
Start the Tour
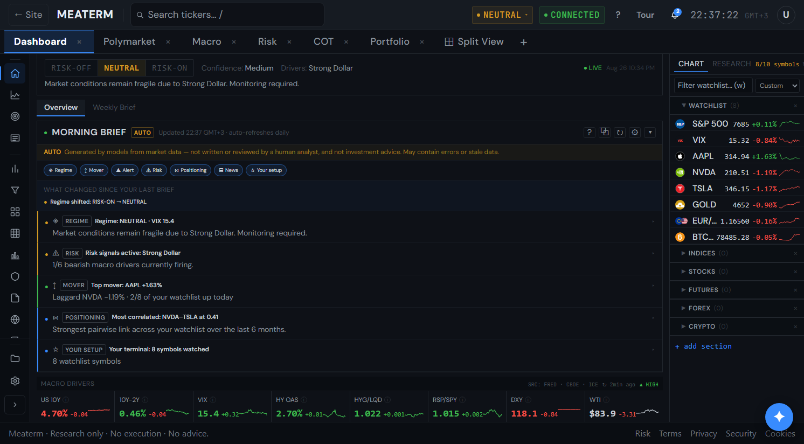coord(645,15)
